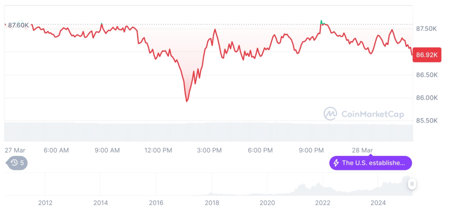The image size is (450, 209).
Task: Select 2014 on the year timeline
Action: 100,202
